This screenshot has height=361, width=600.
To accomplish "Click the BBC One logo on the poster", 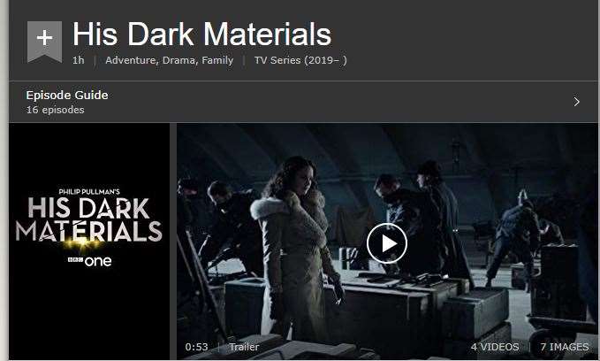I will (89, 261).
